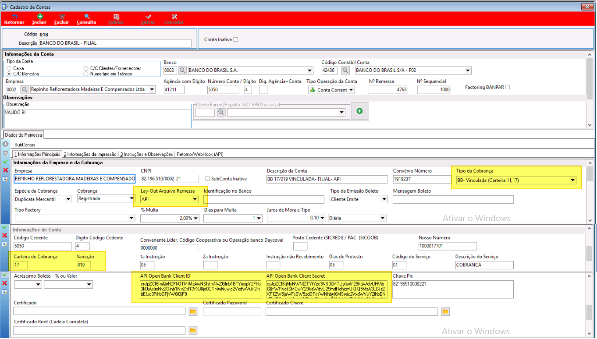
Task: Click the SubContas header label
Action: pos(25,145)
